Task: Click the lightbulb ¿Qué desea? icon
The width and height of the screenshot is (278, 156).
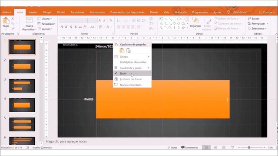Action: [x=228, y=12]
